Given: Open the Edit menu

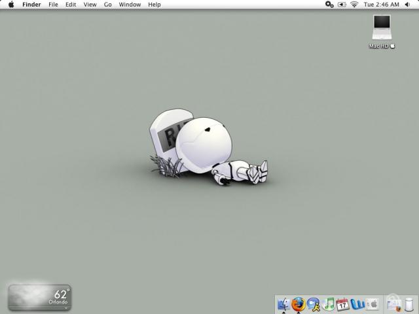Looking at the screenshot, I should pyautogui.click(x=71, y=5).
